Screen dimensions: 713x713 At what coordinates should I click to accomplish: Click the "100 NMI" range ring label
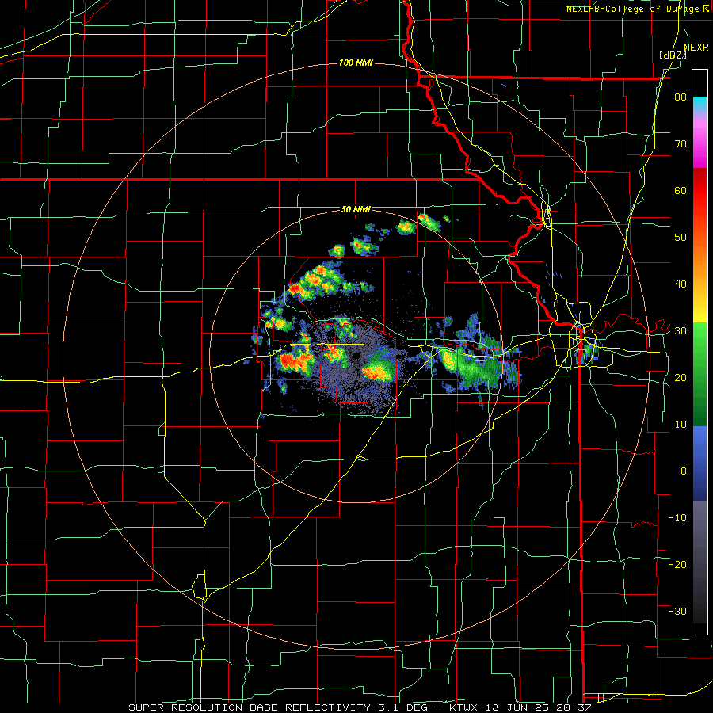356,63
